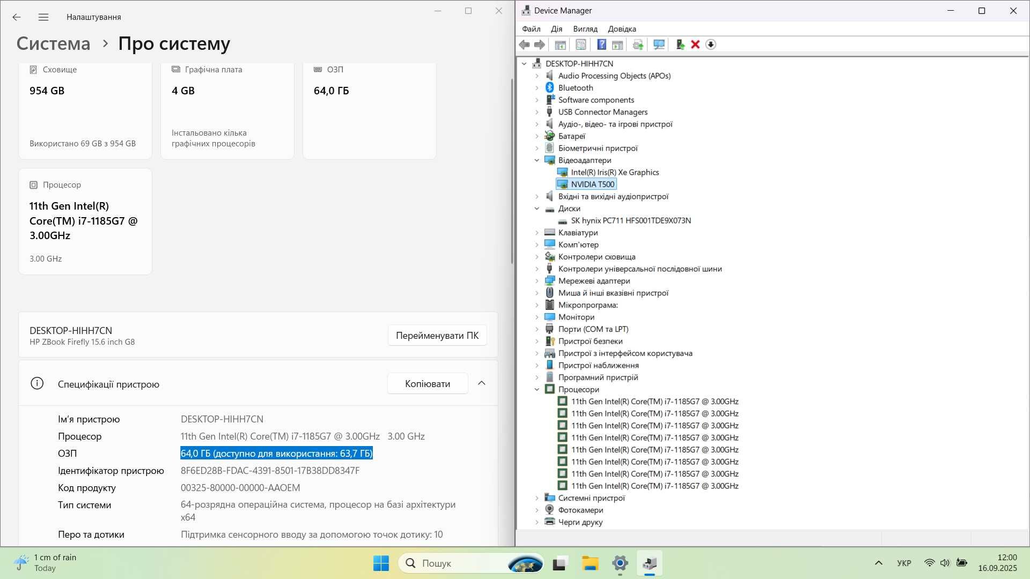Open the rain weather widget
1030x579 pixels.
pyautogui.click(x=45, y=563)
